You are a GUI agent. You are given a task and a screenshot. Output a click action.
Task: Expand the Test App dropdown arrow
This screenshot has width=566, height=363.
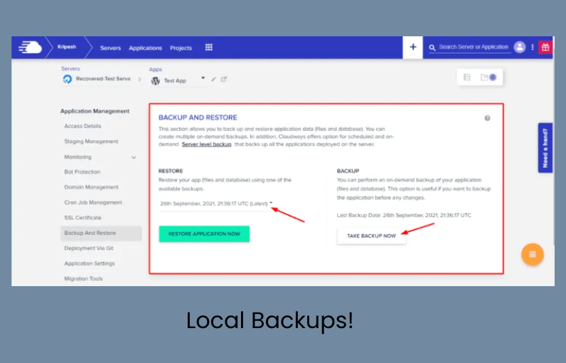[203, 78]
